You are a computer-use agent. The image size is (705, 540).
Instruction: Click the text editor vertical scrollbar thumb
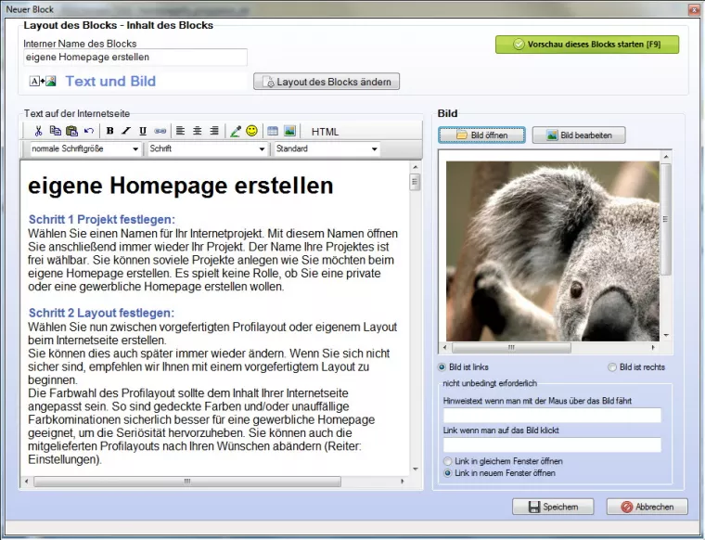pyautogui.click(x=415, y=182)
